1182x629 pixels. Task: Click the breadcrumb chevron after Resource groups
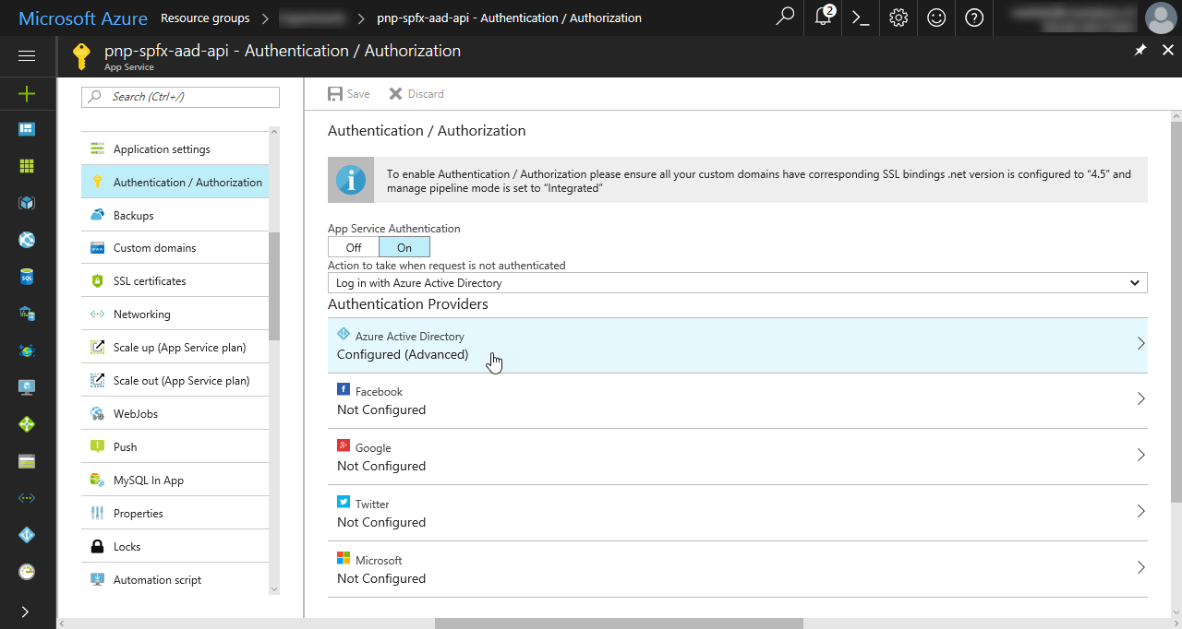click(x=265, y=18)
